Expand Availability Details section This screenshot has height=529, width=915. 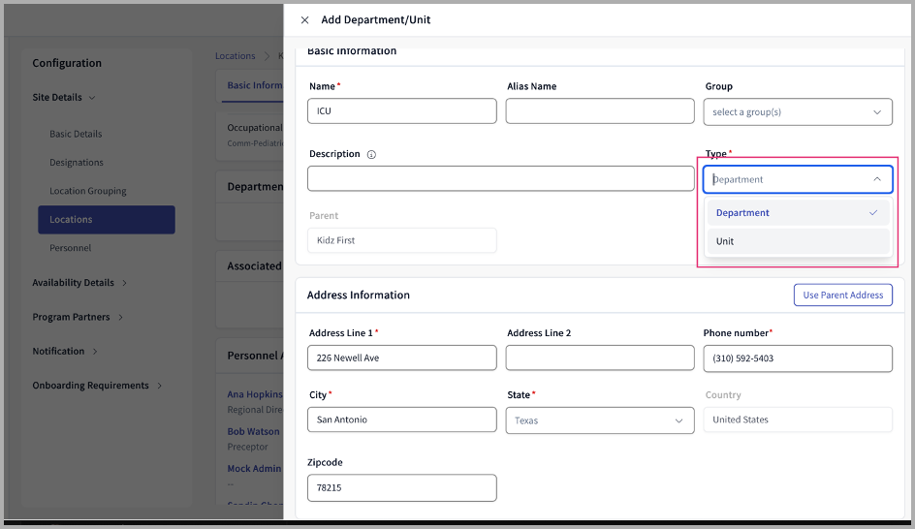point(79,283)
